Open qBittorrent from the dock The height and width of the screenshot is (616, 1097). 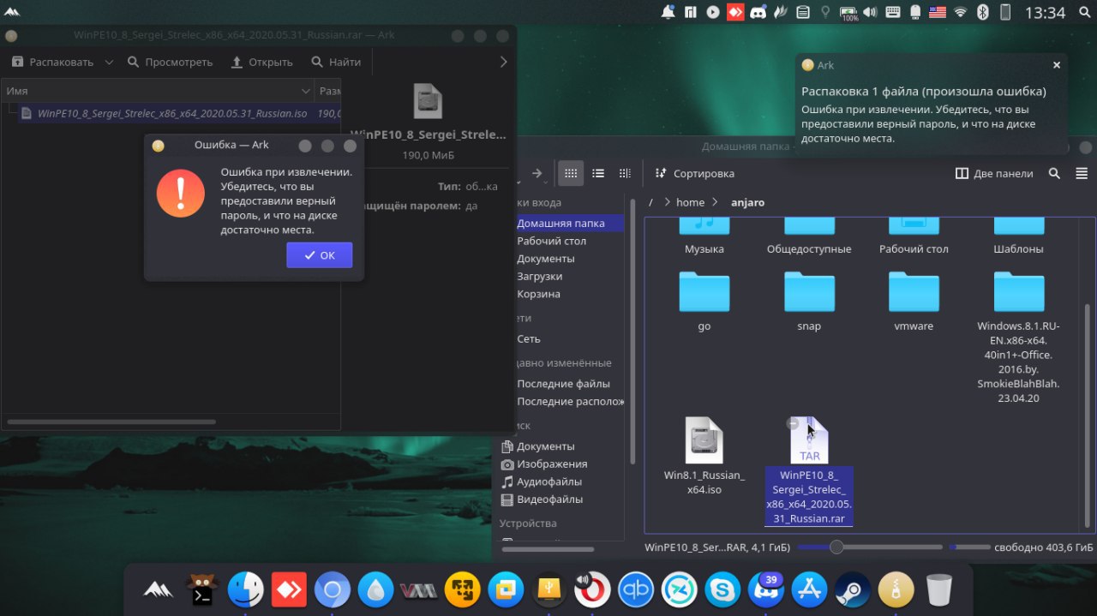pos(636,590)
